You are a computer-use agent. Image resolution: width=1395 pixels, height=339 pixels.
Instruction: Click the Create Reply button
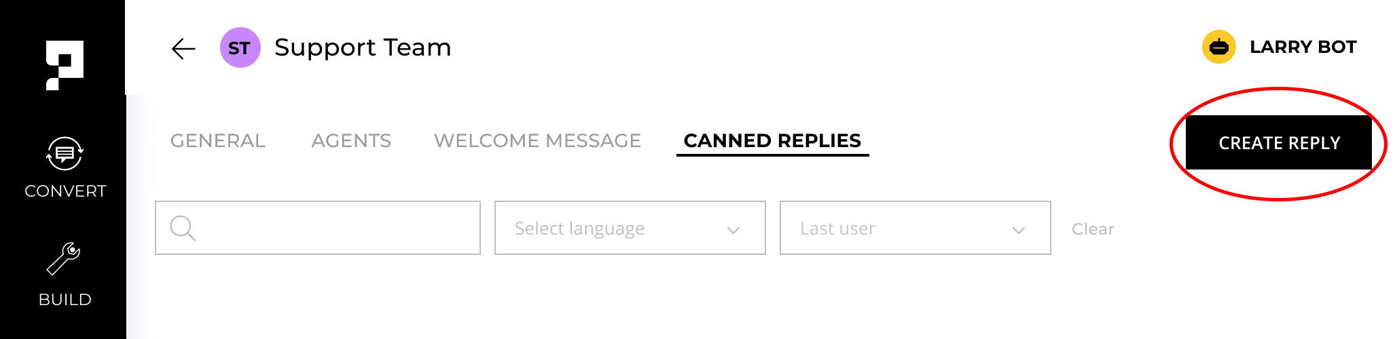[1279, 142]
